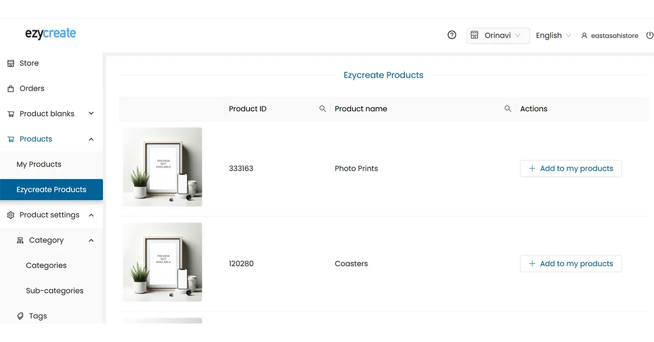Image resolution: width=654 pixels, height=342 pixels.
Task: Click the Tags label icon
Action: coord(20,316)
